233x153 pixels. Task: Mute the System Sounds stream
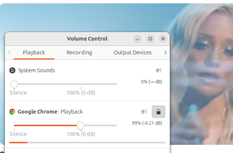(x=159, y=70)
